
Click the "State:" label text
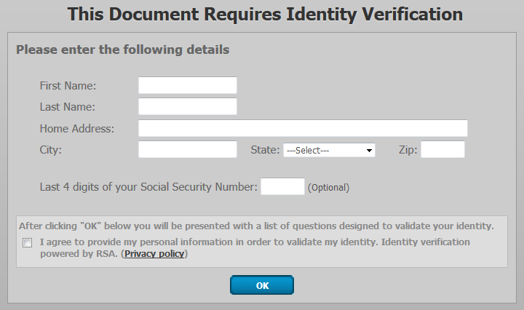[x=265, y=150]
